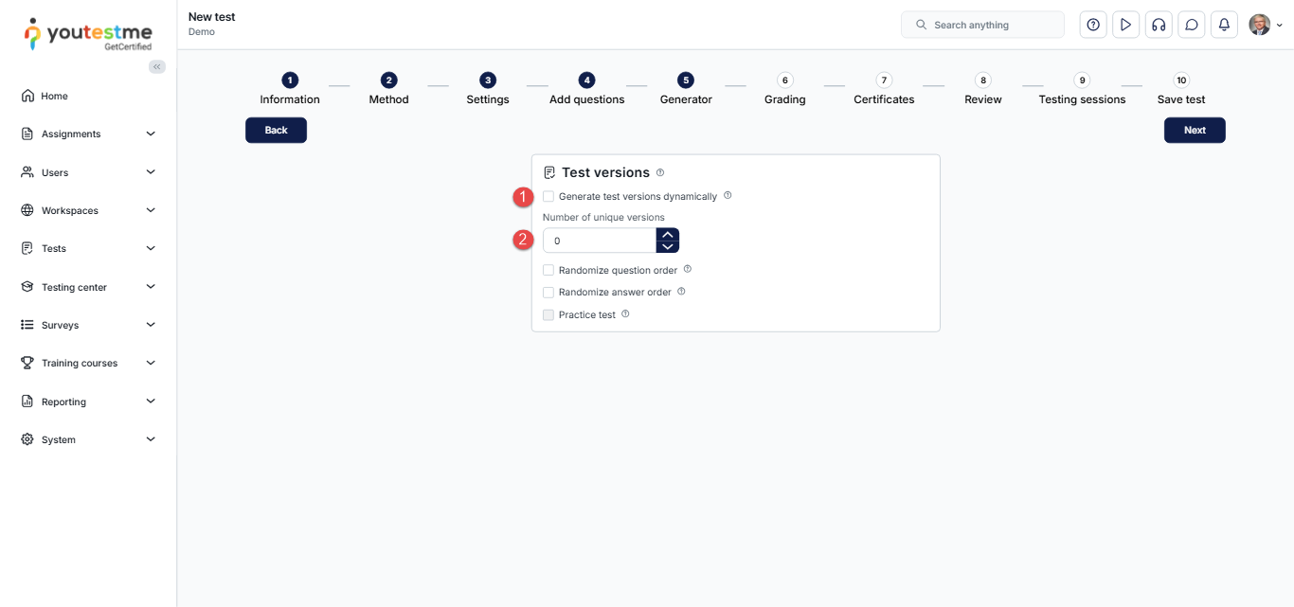Go to step 7 Certificates

(884, 89)
